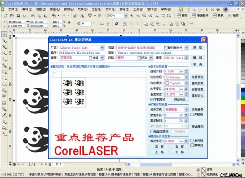The width and height of the screenshot is (245, 178).
Task: Click the No color swatch in the palette
Action: click(243, 41)
